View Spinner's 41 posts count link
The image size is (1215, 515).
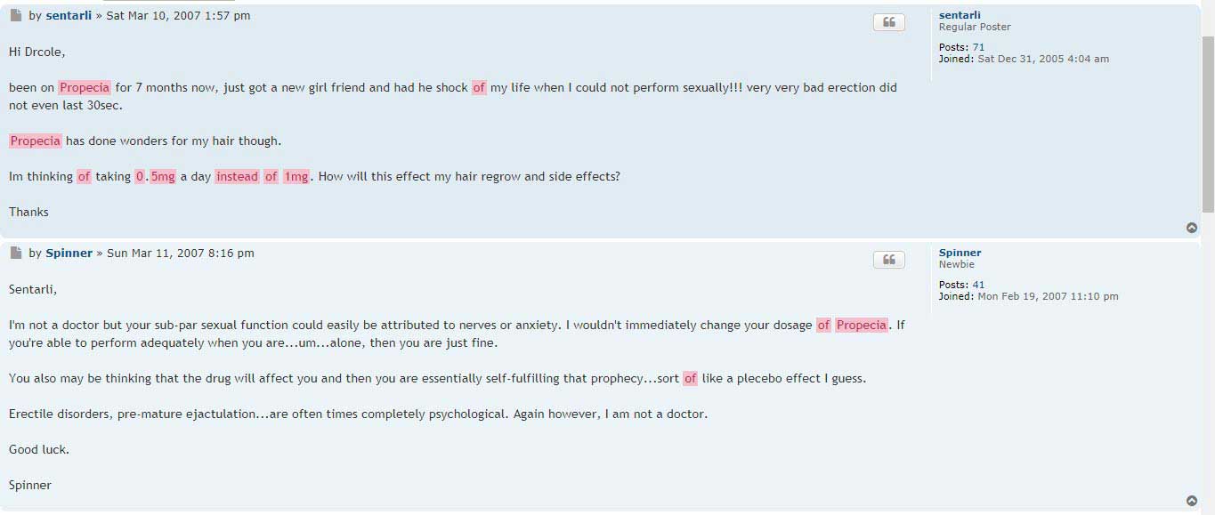pyautogui.click(x=978, y=285)
